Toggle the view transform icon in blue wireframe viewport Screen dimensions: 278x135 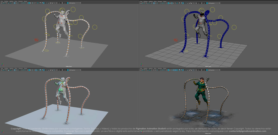coord(207,3)
